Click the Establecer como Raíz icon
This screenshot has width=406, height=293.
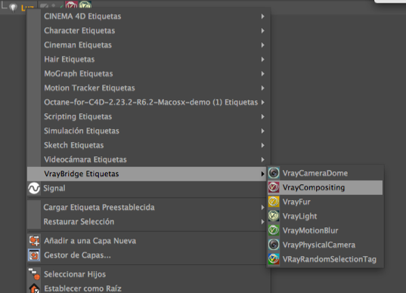tap(34, 288)
